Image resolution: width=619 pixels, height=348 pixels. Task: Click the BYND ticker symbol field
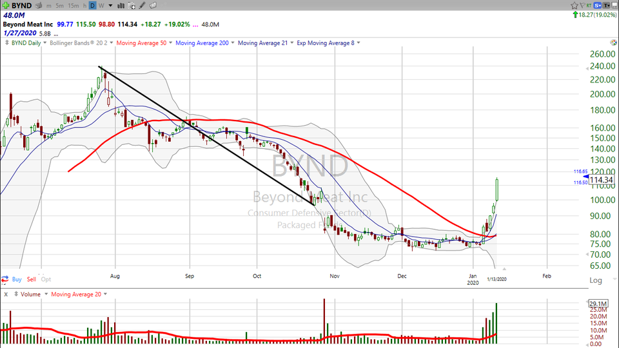click(x=21, y=6)
